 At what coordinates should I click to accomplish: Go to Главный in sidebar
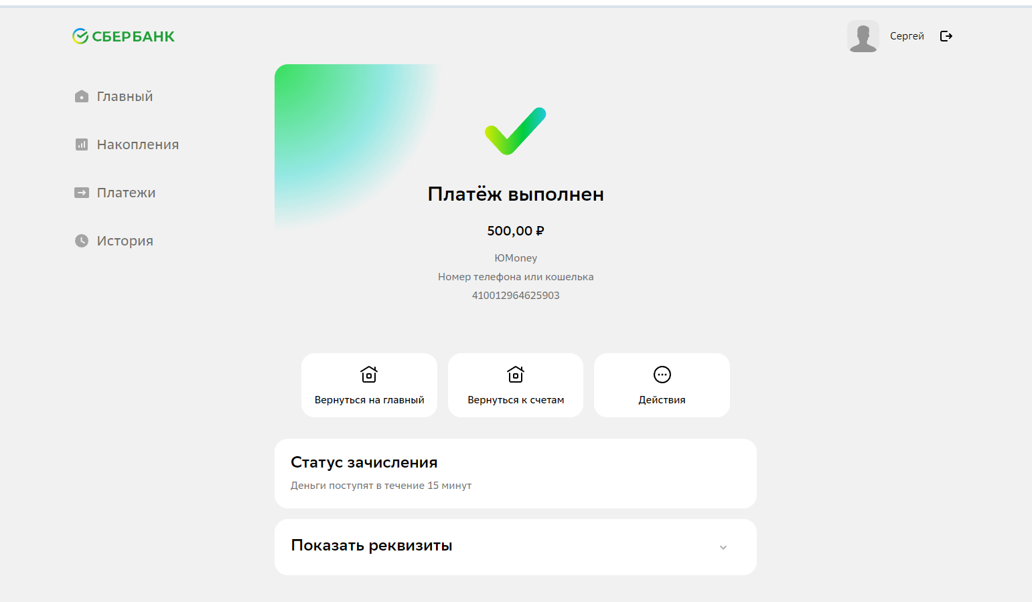pos(125,96)
